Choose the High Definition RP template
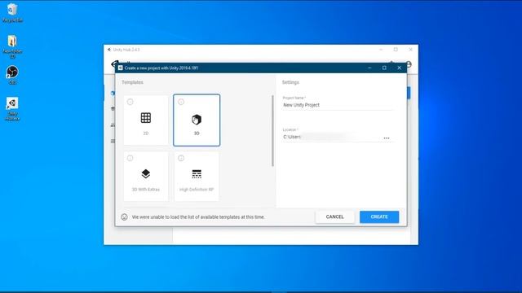Image resolution: width=522 pixels, height=293 pixels. 197,177
